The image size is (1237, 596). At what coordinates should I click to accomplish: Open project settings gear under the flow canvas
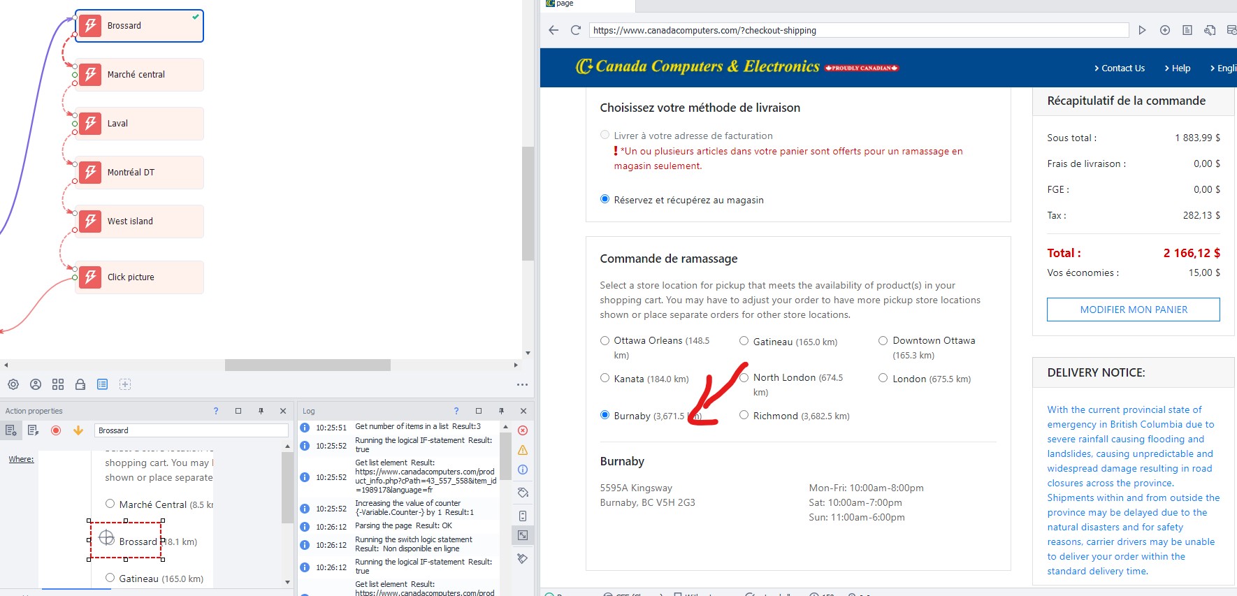click(x=13, y=384)
